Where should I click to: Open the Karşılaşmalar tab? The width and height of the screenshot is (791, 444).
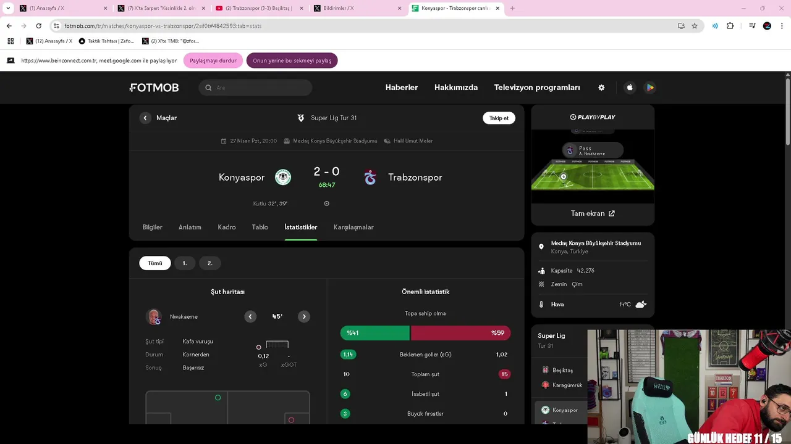click(353, 227)
